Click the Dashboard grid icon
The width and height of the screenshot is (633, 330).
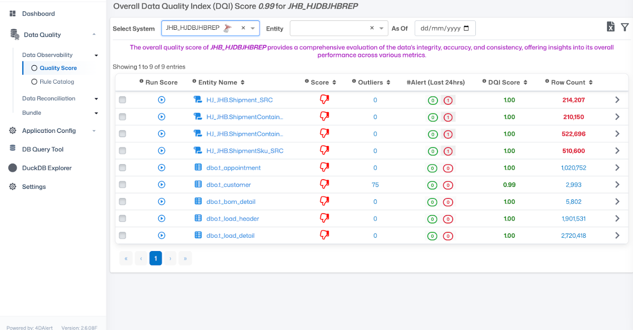pyautogui.click(x=13, y=14)
